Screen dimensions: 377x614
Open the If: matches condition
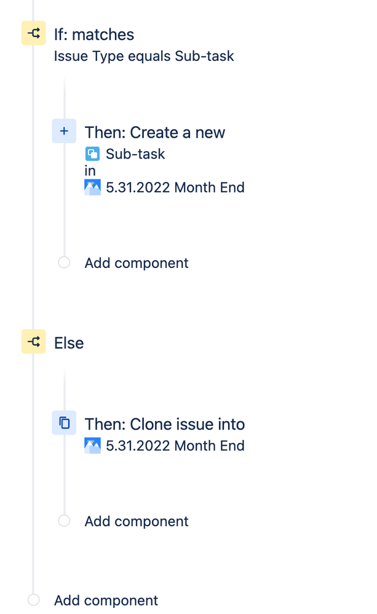(94, 34)
